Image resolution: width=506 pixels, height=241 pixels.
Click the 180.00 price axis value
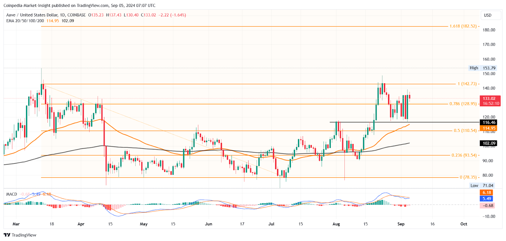(x=489, y=30)
